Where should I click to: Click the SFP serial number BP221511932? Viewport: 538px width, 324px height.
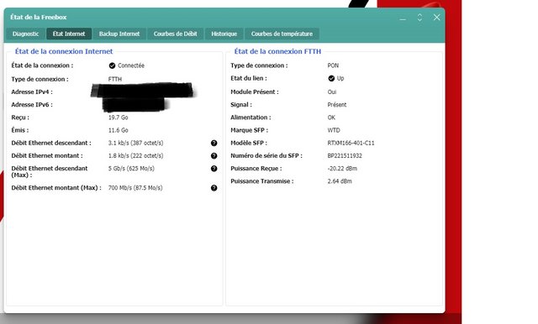tap(345, 155)
